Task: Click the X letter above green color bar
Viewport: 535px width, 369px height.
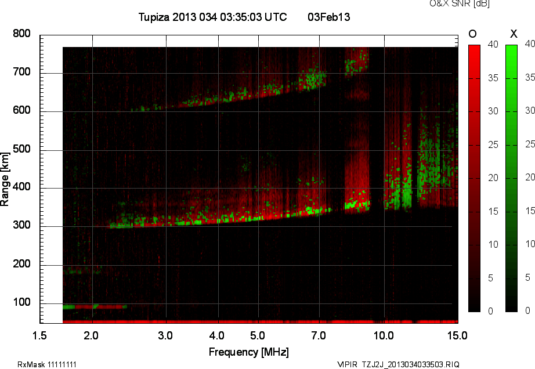Action: click(513, 34)
